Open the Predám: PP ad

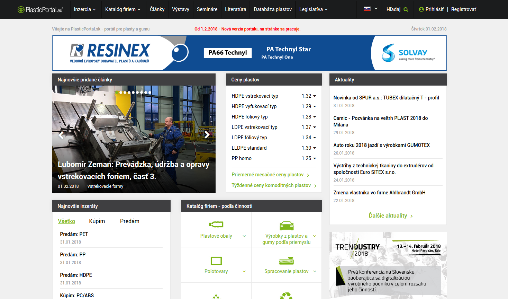73,255
